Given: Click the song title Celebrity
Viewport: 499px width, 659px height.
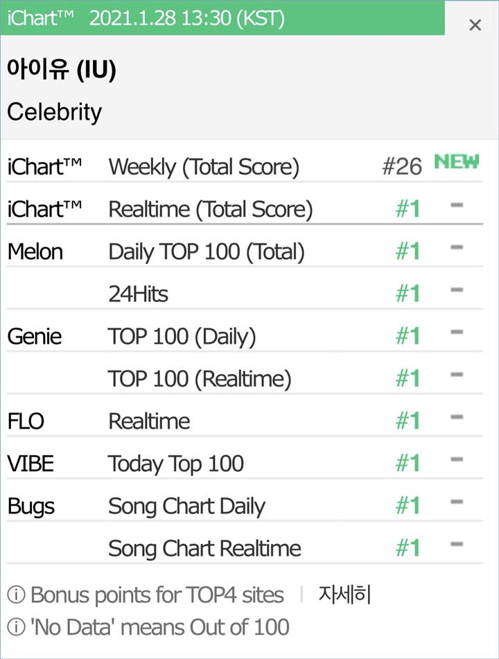Looking at the screenshot, I should click(x=55, y=112).
